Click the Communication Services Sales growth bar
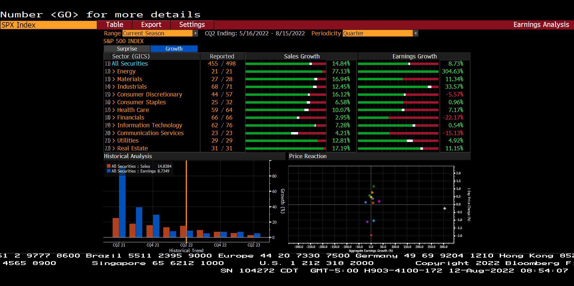The height and width of the screenshot is (286, 574). tap(286, 133)
